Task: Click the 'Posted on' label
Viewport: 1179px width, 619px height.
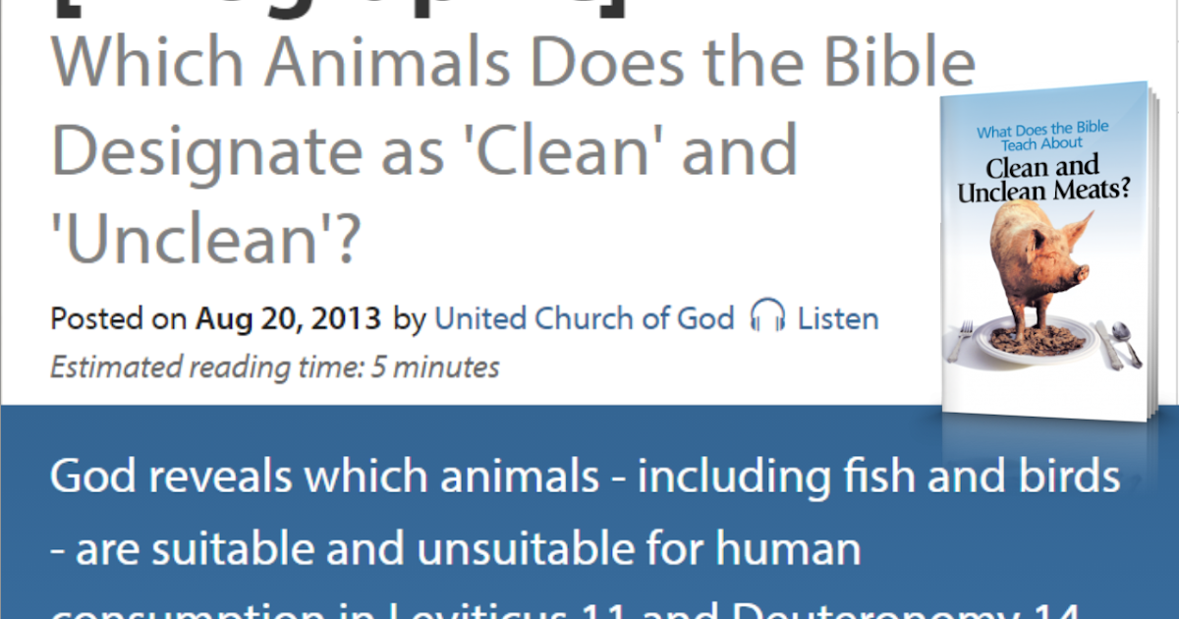Action: pos(119,319)
